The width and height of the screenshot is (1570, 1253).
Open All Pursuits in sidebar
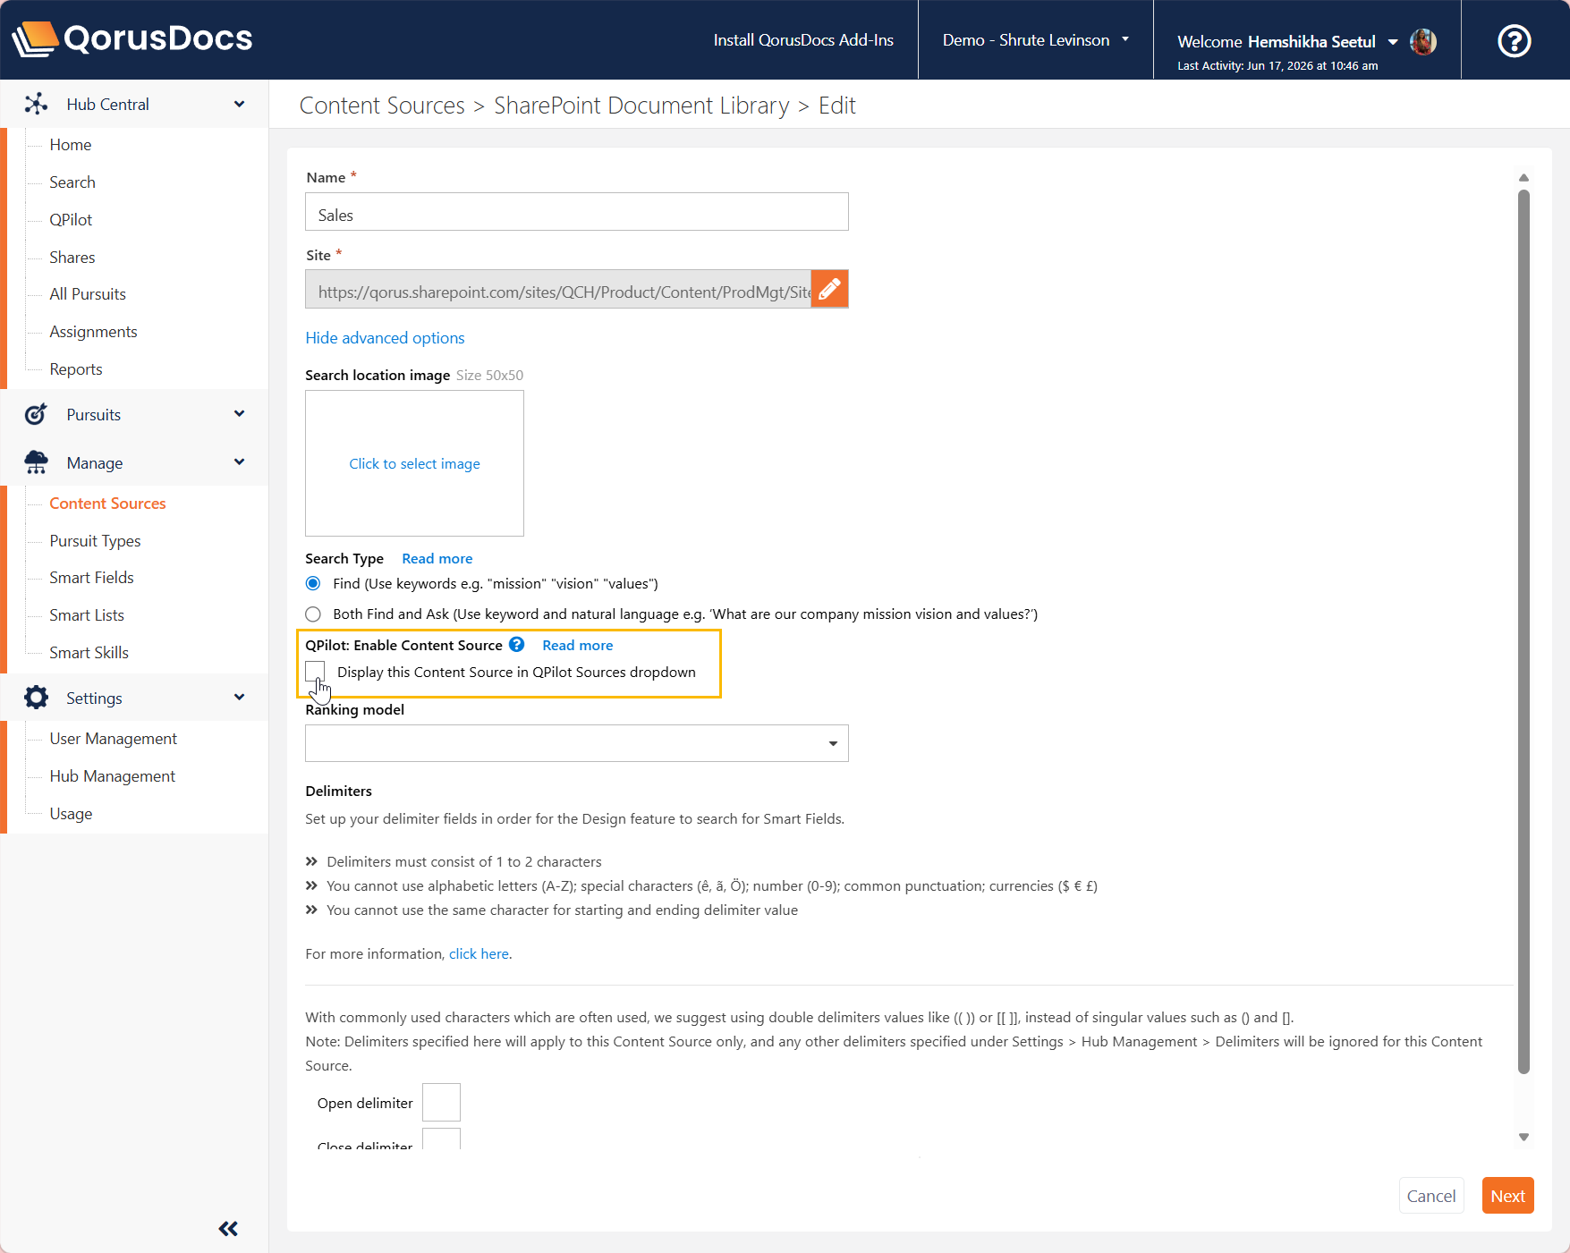pos(88,294)
